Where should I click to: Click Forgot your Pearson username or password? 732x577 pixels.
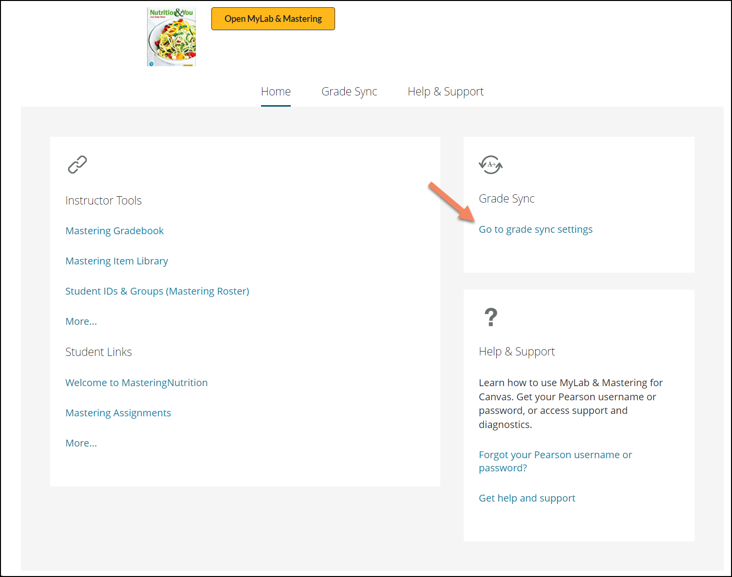555,461
